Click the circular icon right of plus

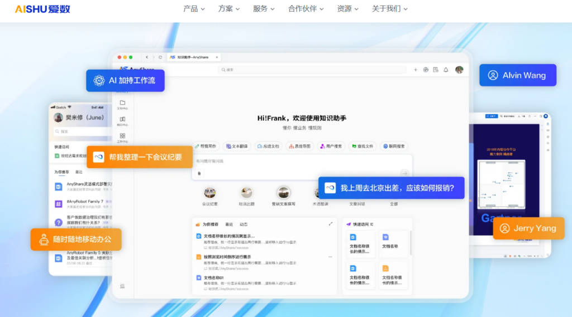426,70
